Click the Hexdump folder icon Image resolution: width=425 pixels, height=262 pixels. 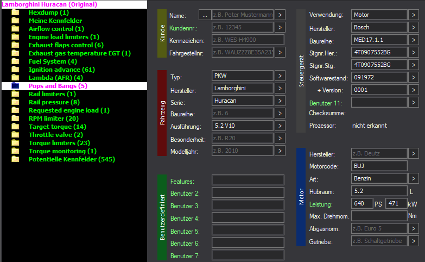[15, 13]
